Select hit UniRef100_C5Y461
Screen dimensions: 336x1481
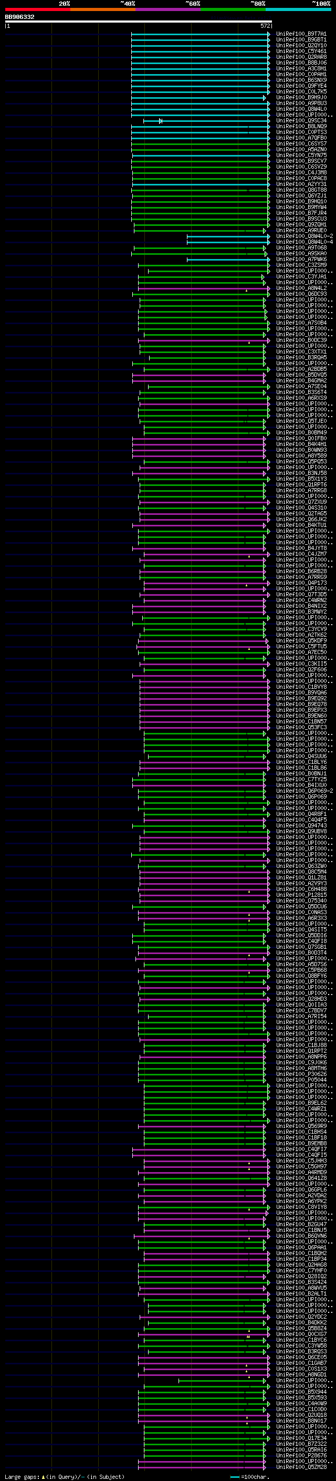coord(301,51)
